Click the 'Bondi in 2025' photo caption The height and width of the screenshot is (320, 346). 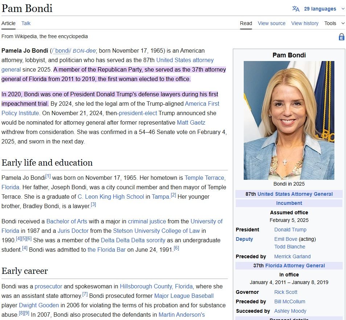click(x=289, y=184)
